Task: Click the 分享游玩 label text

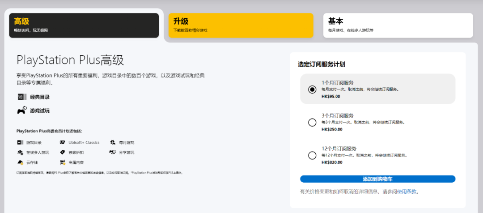Action: tap(127, 152)
